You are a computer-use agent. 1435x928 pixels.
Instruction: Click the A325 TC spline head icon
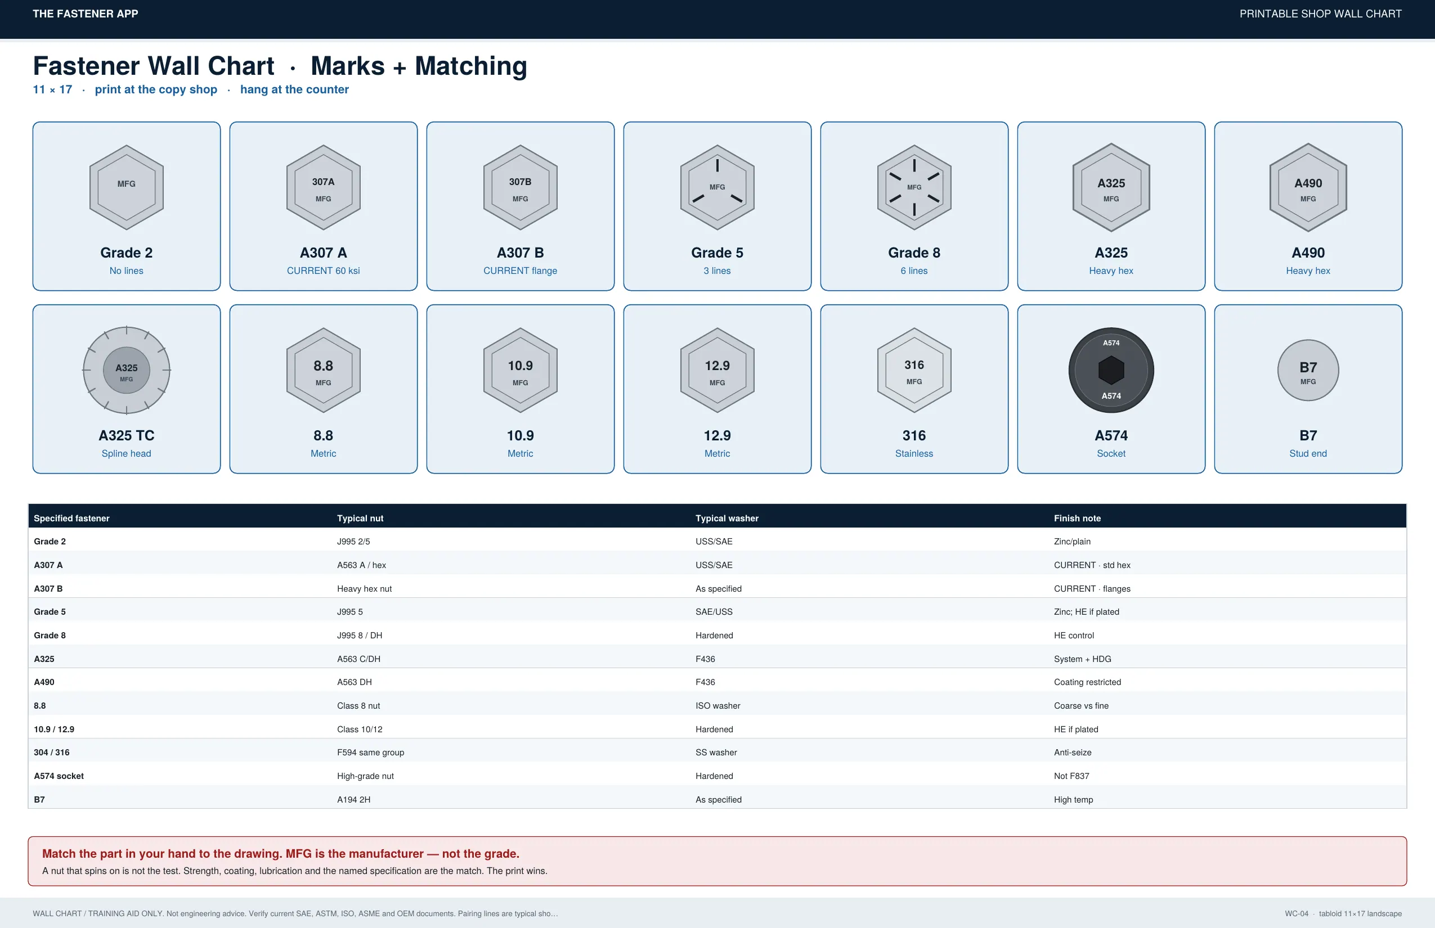tap(126, 370)
